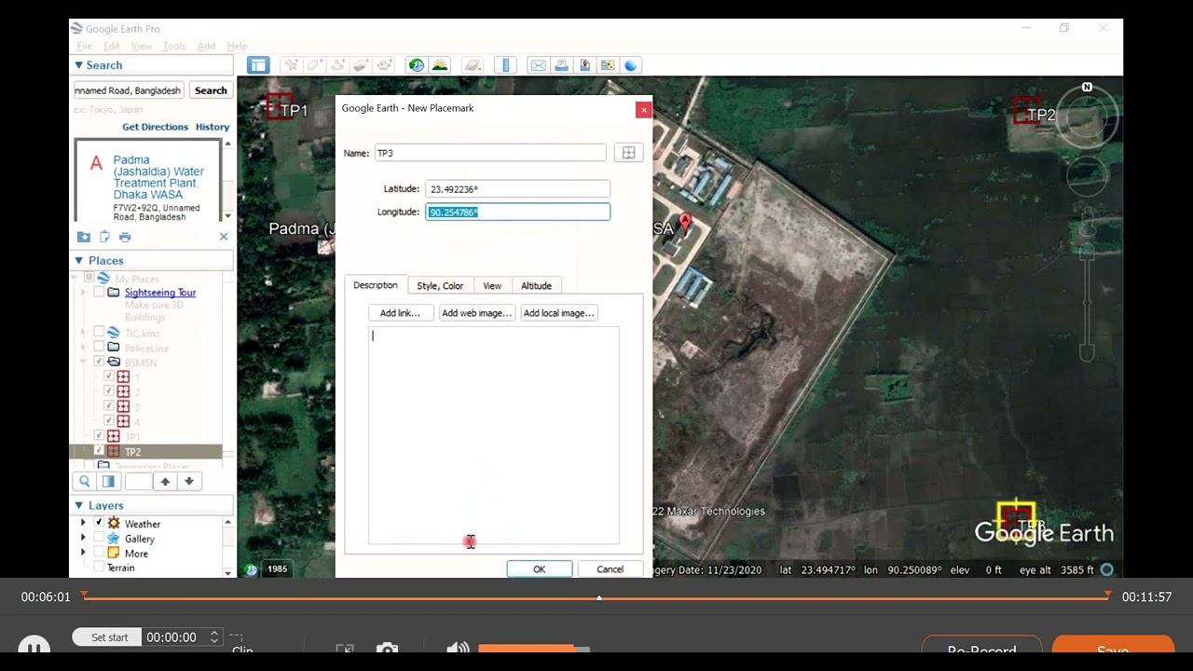Click the Email envelope toolbar icon
Image resolution: width=1193 pixels, height=671 pixels.
tap(538, 65)
